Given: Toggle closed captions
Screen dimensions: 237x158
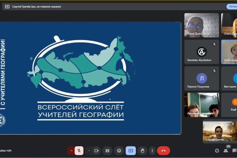Looking at the screenshot, I should click(x=107, y=151).
